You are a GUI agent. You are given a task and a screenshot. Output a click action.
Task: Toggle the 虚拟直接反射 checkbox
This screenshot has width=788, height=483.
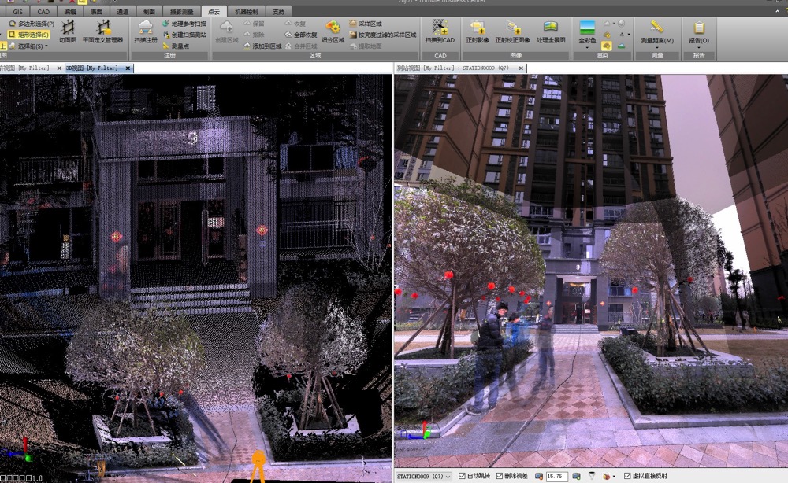(x=627, y=476)
